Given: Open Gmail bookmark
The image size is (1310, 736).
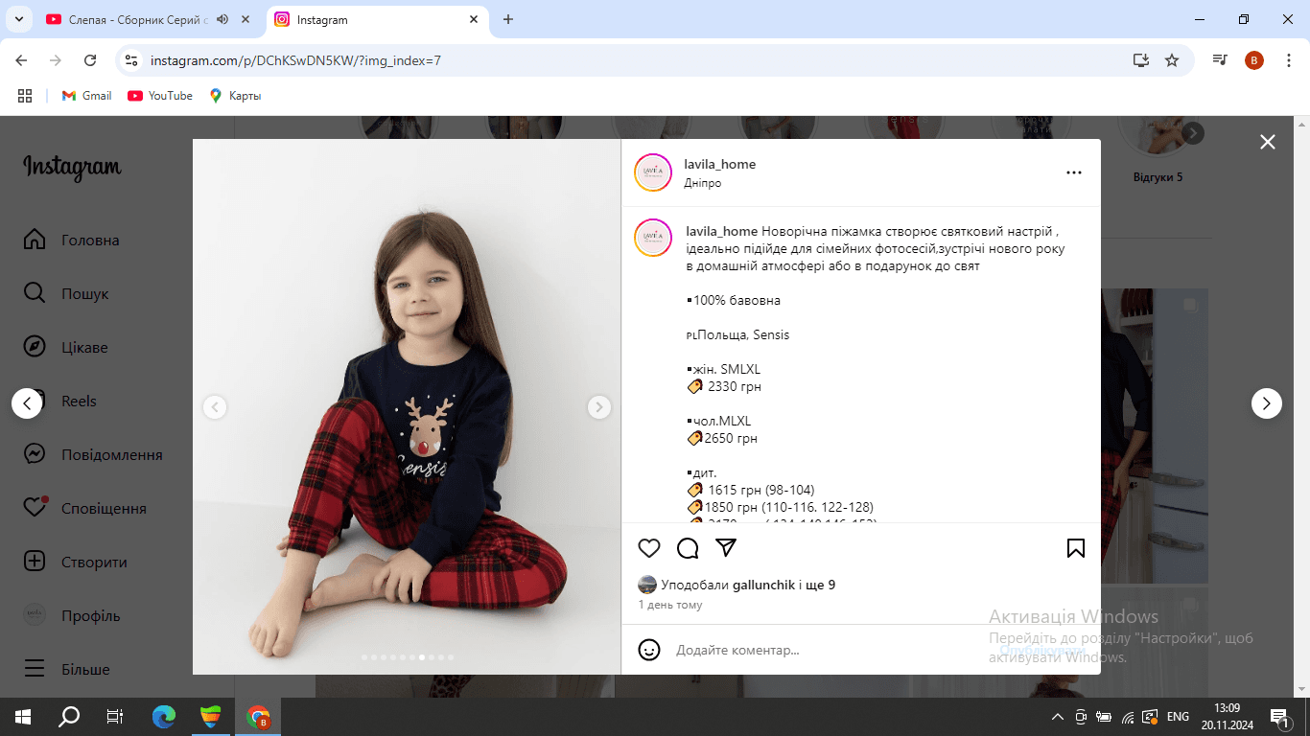Looking at the screenshot, I should (x=86, y=96).
